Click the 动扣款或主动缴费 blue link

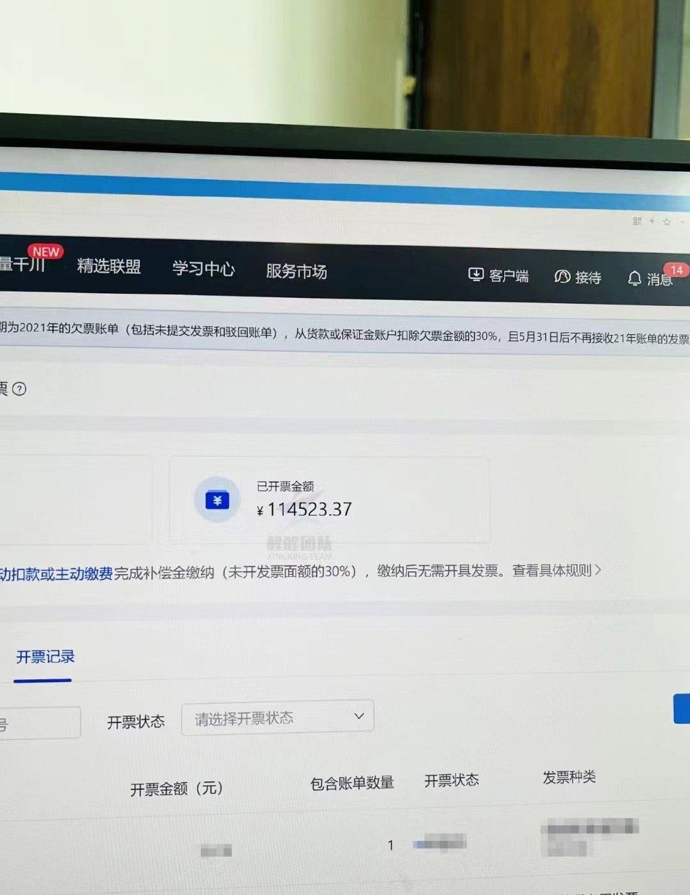pos(57,574)
